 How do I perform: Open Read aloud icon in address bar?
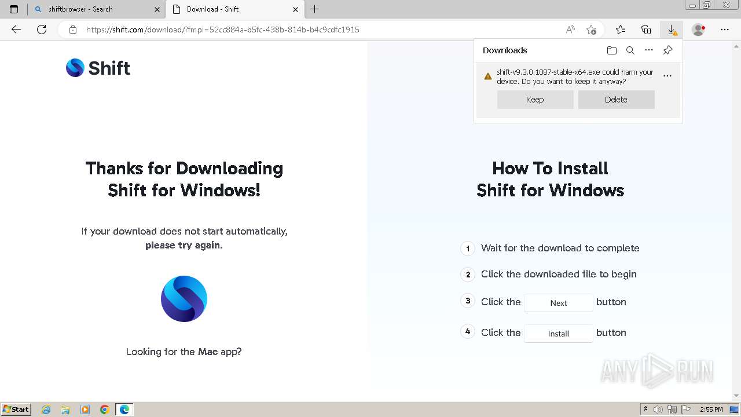coord(570,30)
